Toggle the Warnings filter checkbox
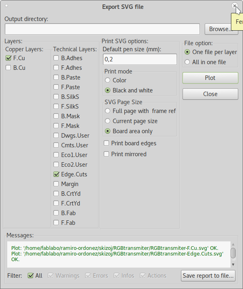The width and height of the screenshot is (243, 289). (x=51, y=276)
